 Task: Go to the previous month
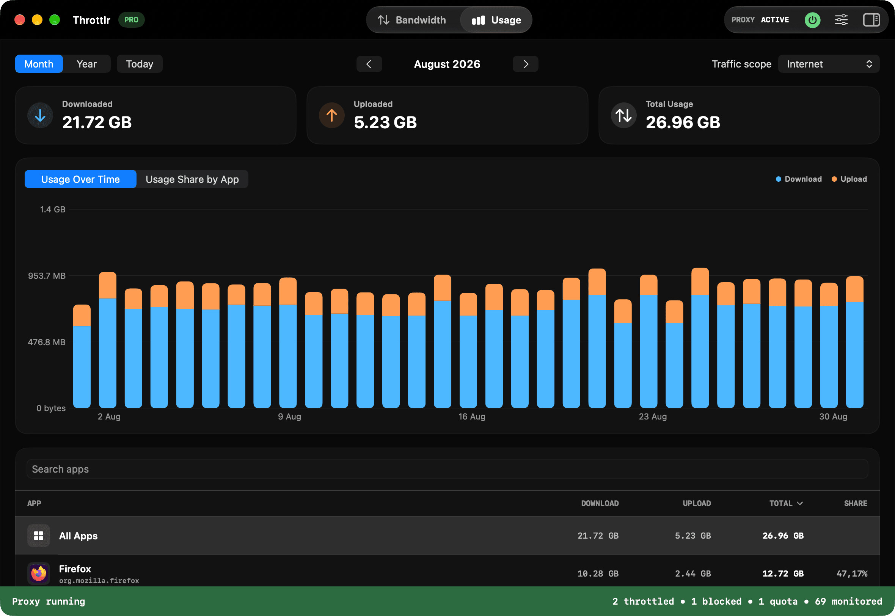tap(369, 64)
